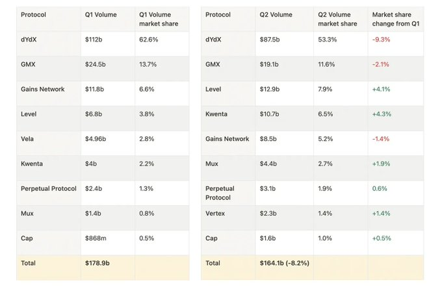
Task: Click the $112b Q1 volume cell
Action: tap(108, 44)
